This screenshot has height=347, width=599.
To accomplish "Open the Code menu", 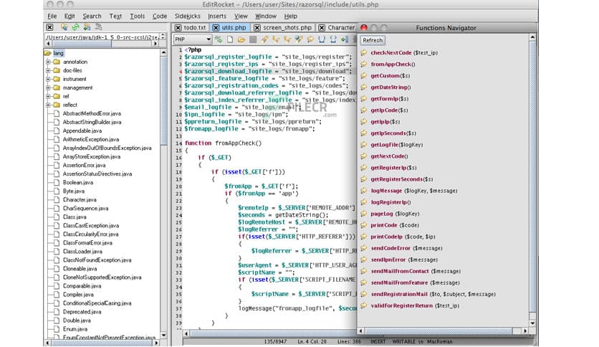I will pyautogui.click(x=160, y=16).
